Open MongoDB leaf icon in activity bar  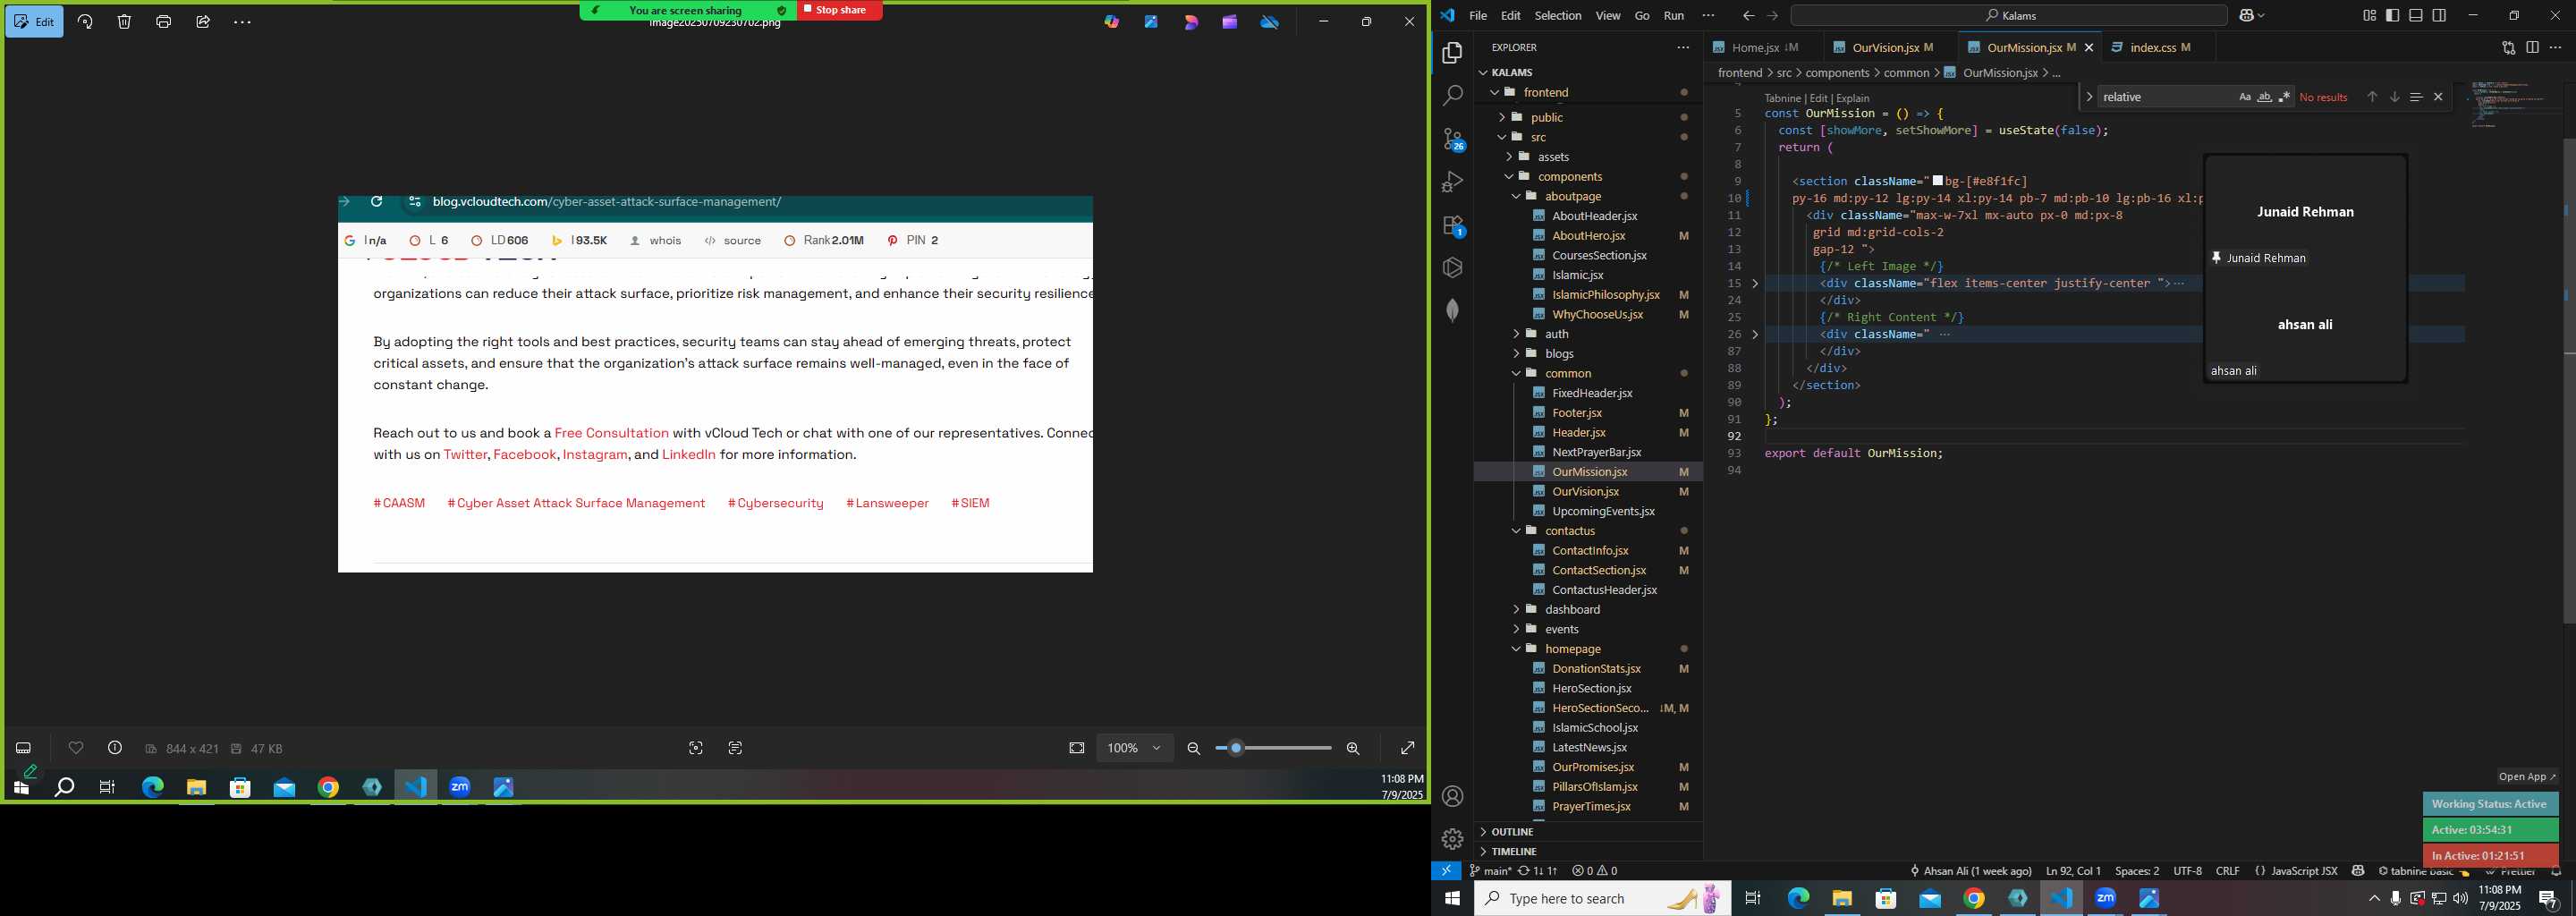[1452, 310]
